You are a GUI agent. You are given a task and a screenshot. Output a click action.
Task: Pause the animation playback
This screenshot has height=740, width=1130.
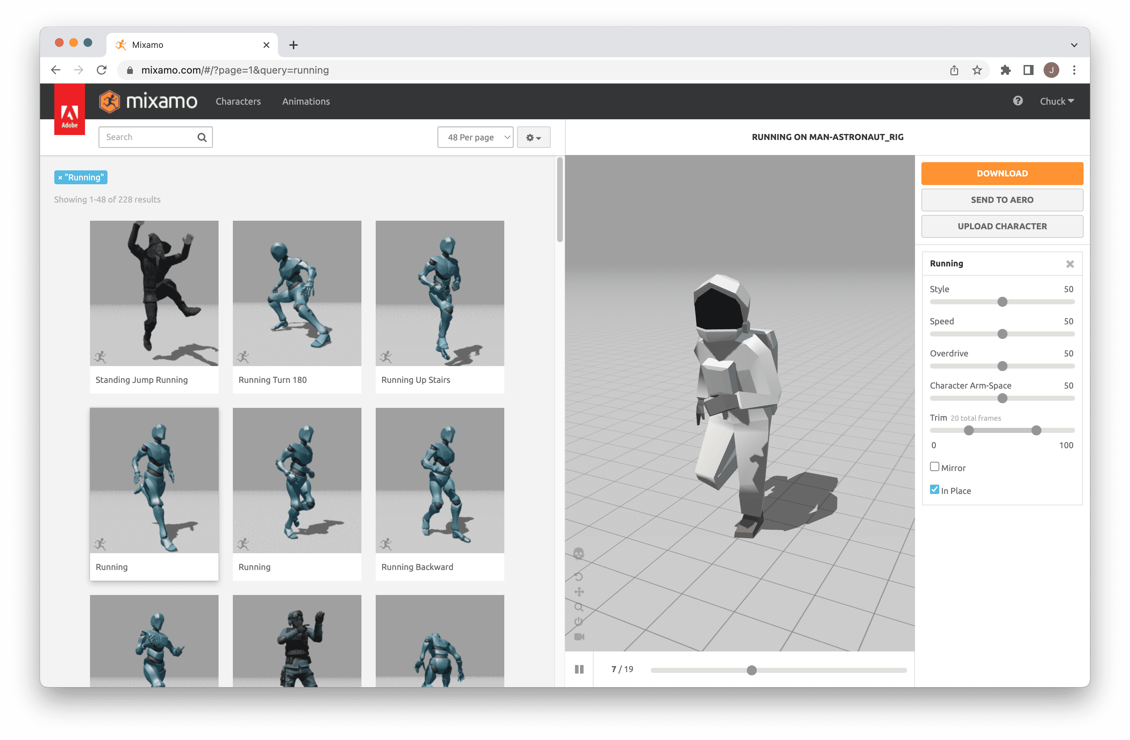tap(579, 669)
